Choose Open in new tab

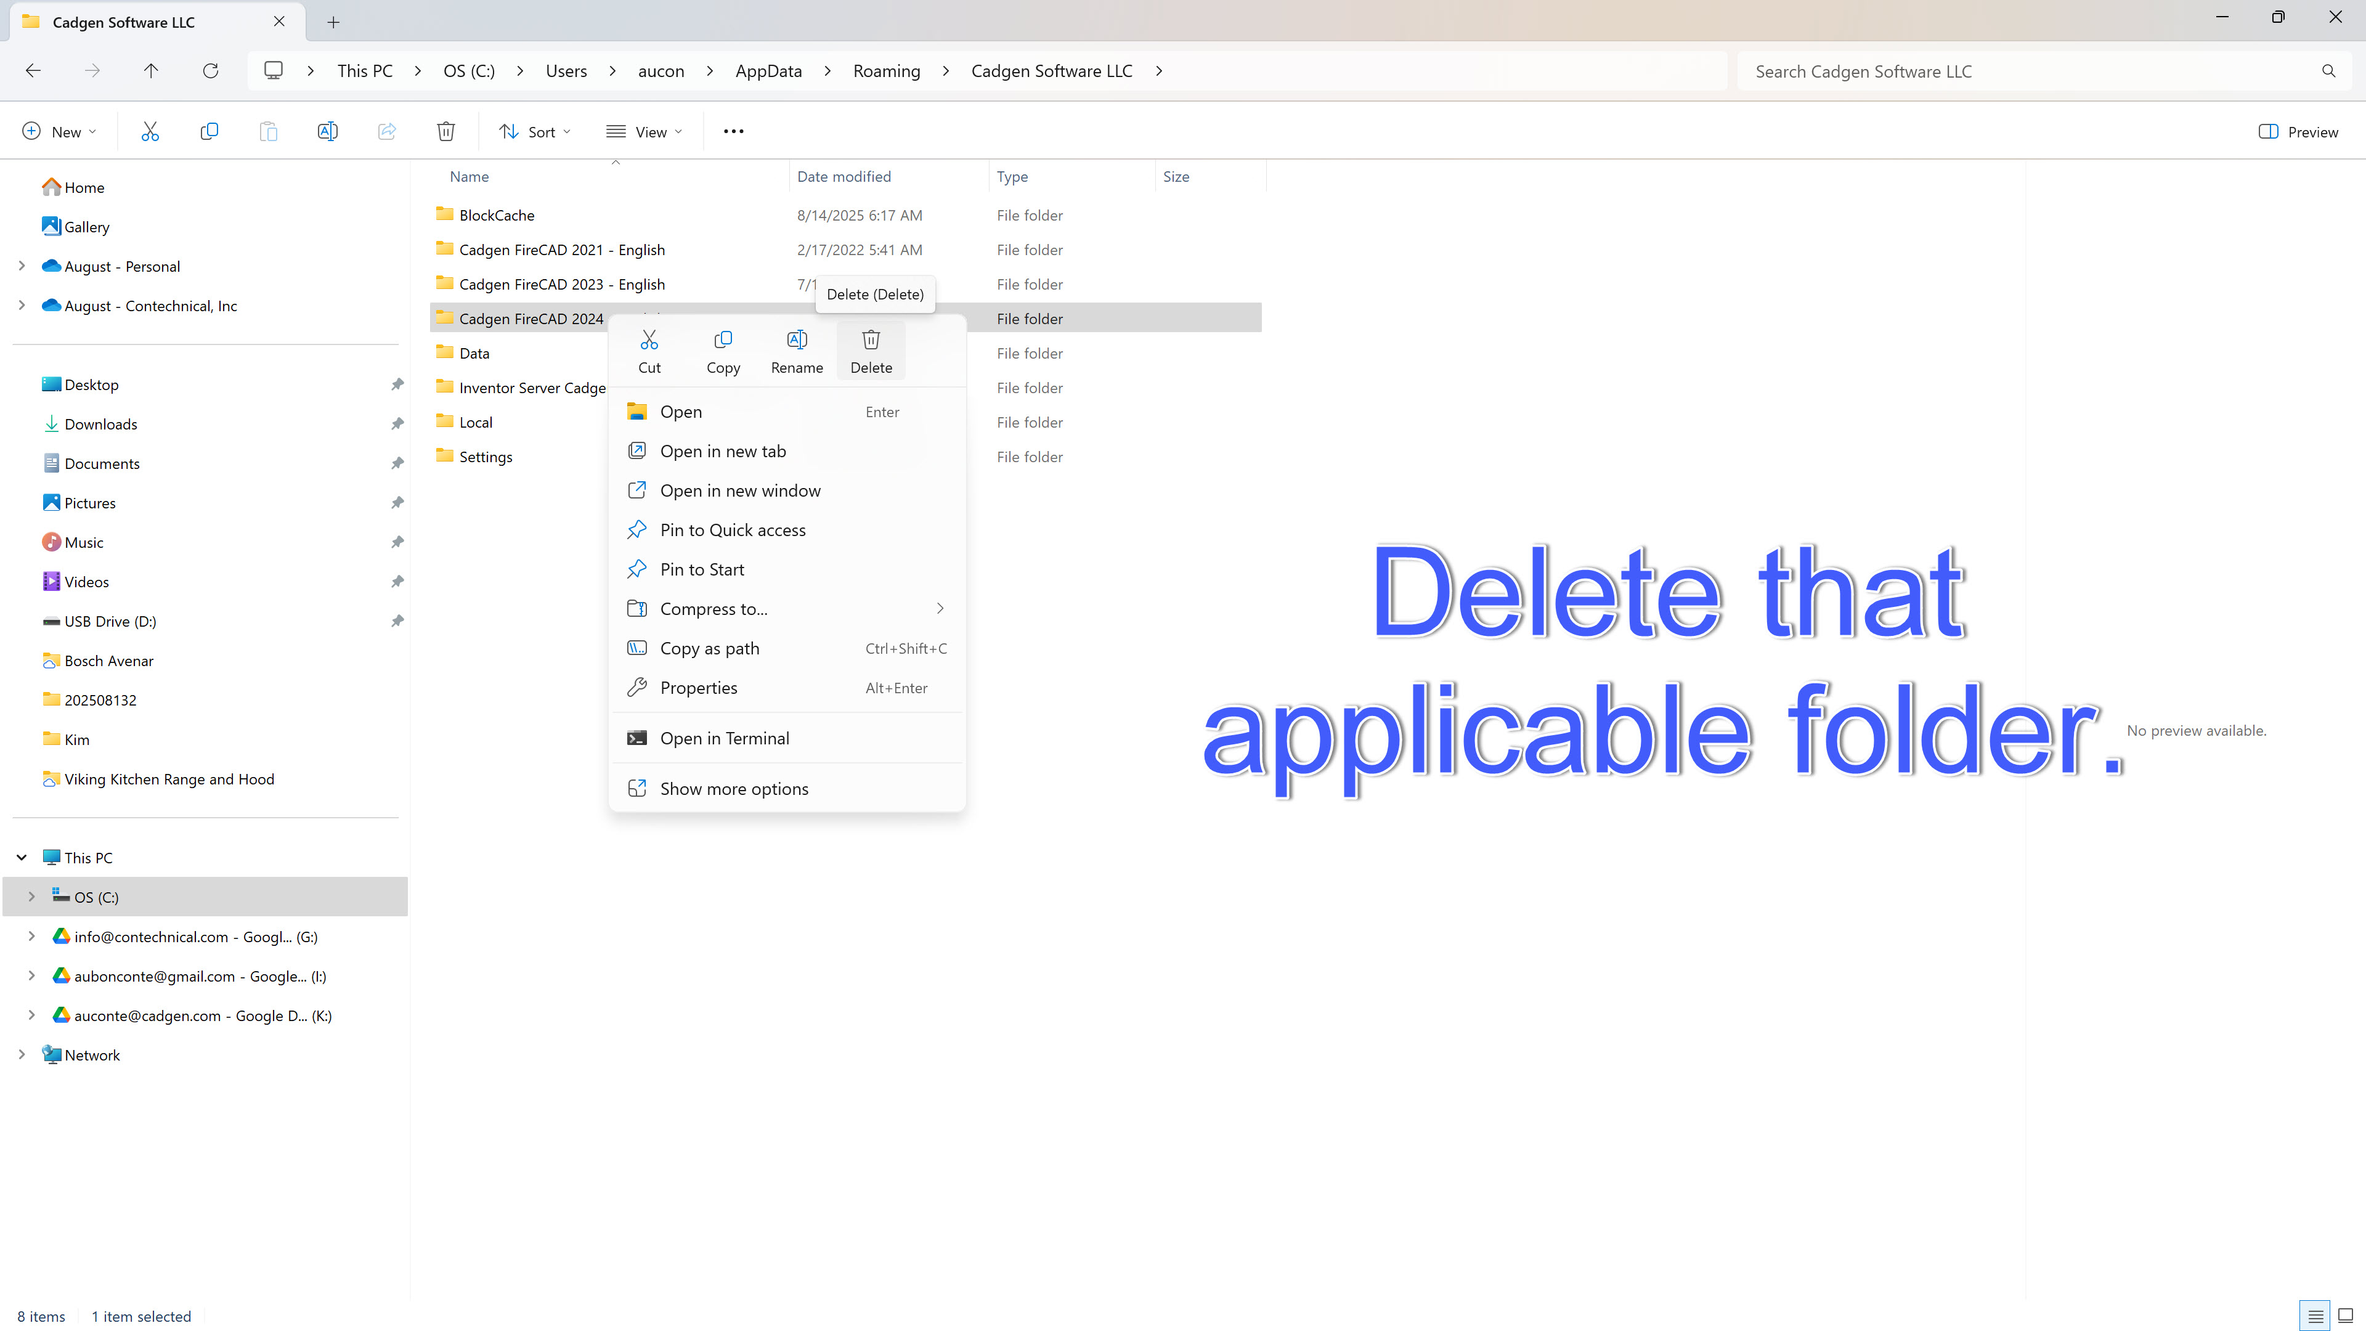[787, 451]
